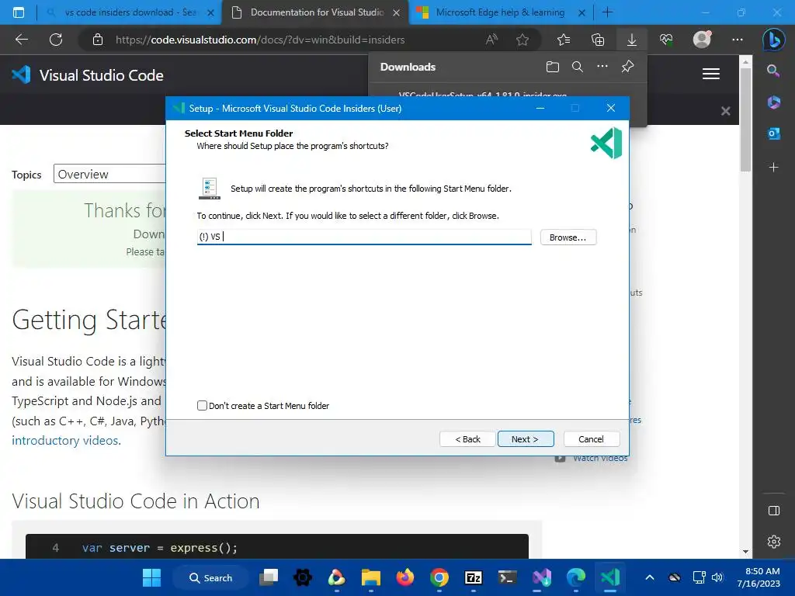Focus the Start Menu folder name field
This screenshot has height=596, width=795.
click(364, 237)
